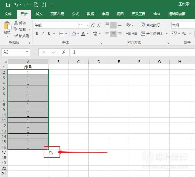
Task: Toggle bold formatting
Action: (x=37, y=34)
